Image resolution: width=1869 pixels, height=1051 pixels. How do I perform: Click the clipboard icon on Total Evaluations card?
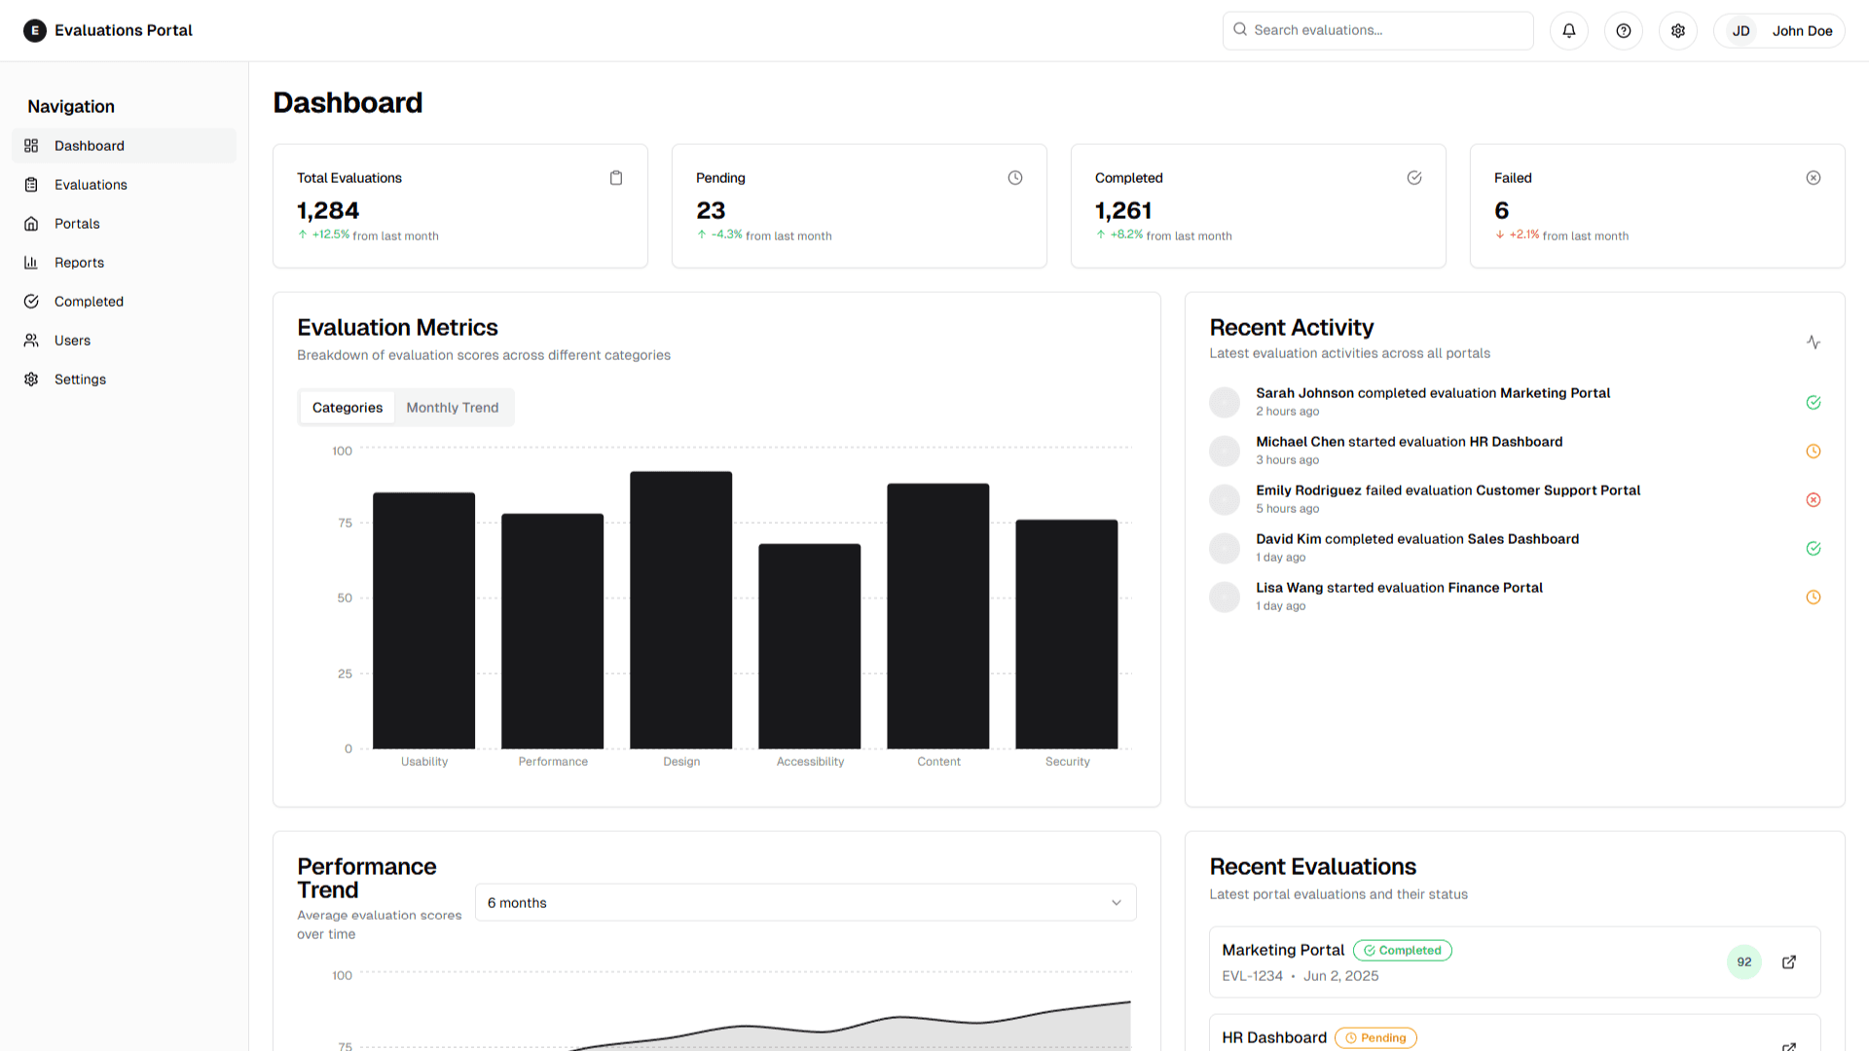(616, 178)
